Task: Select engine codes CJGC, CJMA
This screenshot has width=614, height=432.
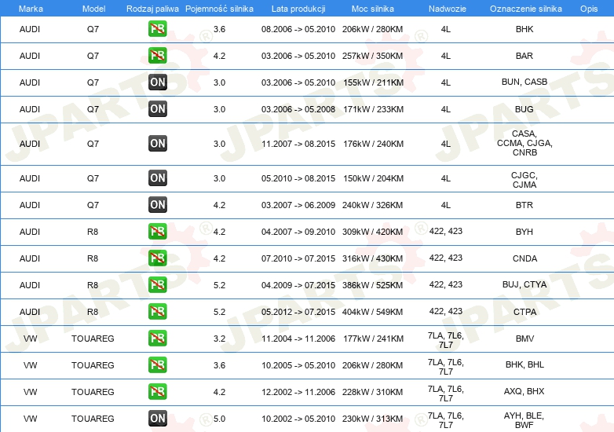Action: click(x=524, y=180)
